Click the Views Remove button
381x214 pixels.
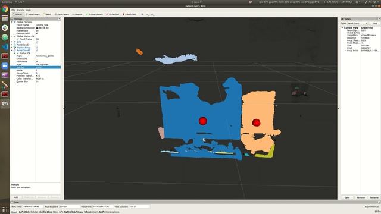point(361,197)
